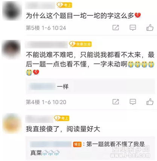157x161 pixels.
Task: Open the blurred username of 第5楼 commenter
Action: tap(40, 5)
